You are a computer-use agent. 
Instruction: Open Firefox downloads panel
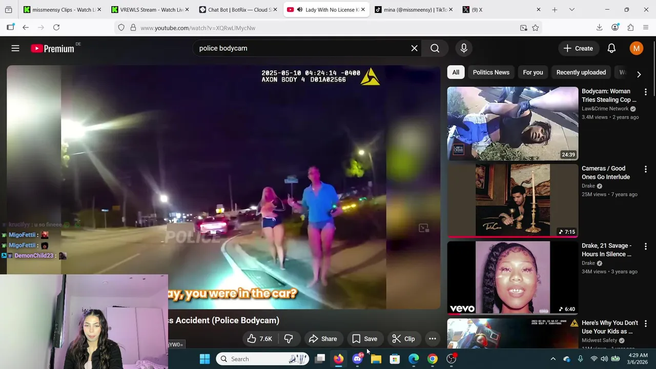pos(599,28)
